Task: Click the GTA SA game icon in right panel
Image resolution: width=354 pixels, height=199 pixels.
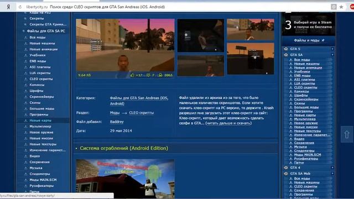Action: click(x=286, y=55)
